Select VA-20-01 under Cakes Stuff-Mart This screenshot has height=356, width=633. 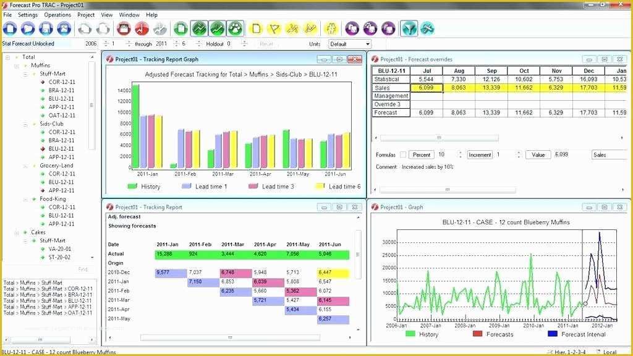click(x=60, y=249)
